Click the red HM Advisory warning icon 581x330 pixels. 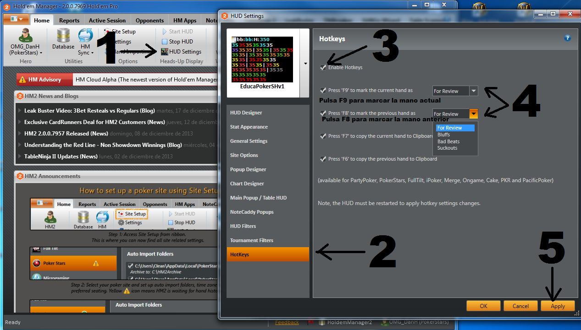click(x=22, y=80)
